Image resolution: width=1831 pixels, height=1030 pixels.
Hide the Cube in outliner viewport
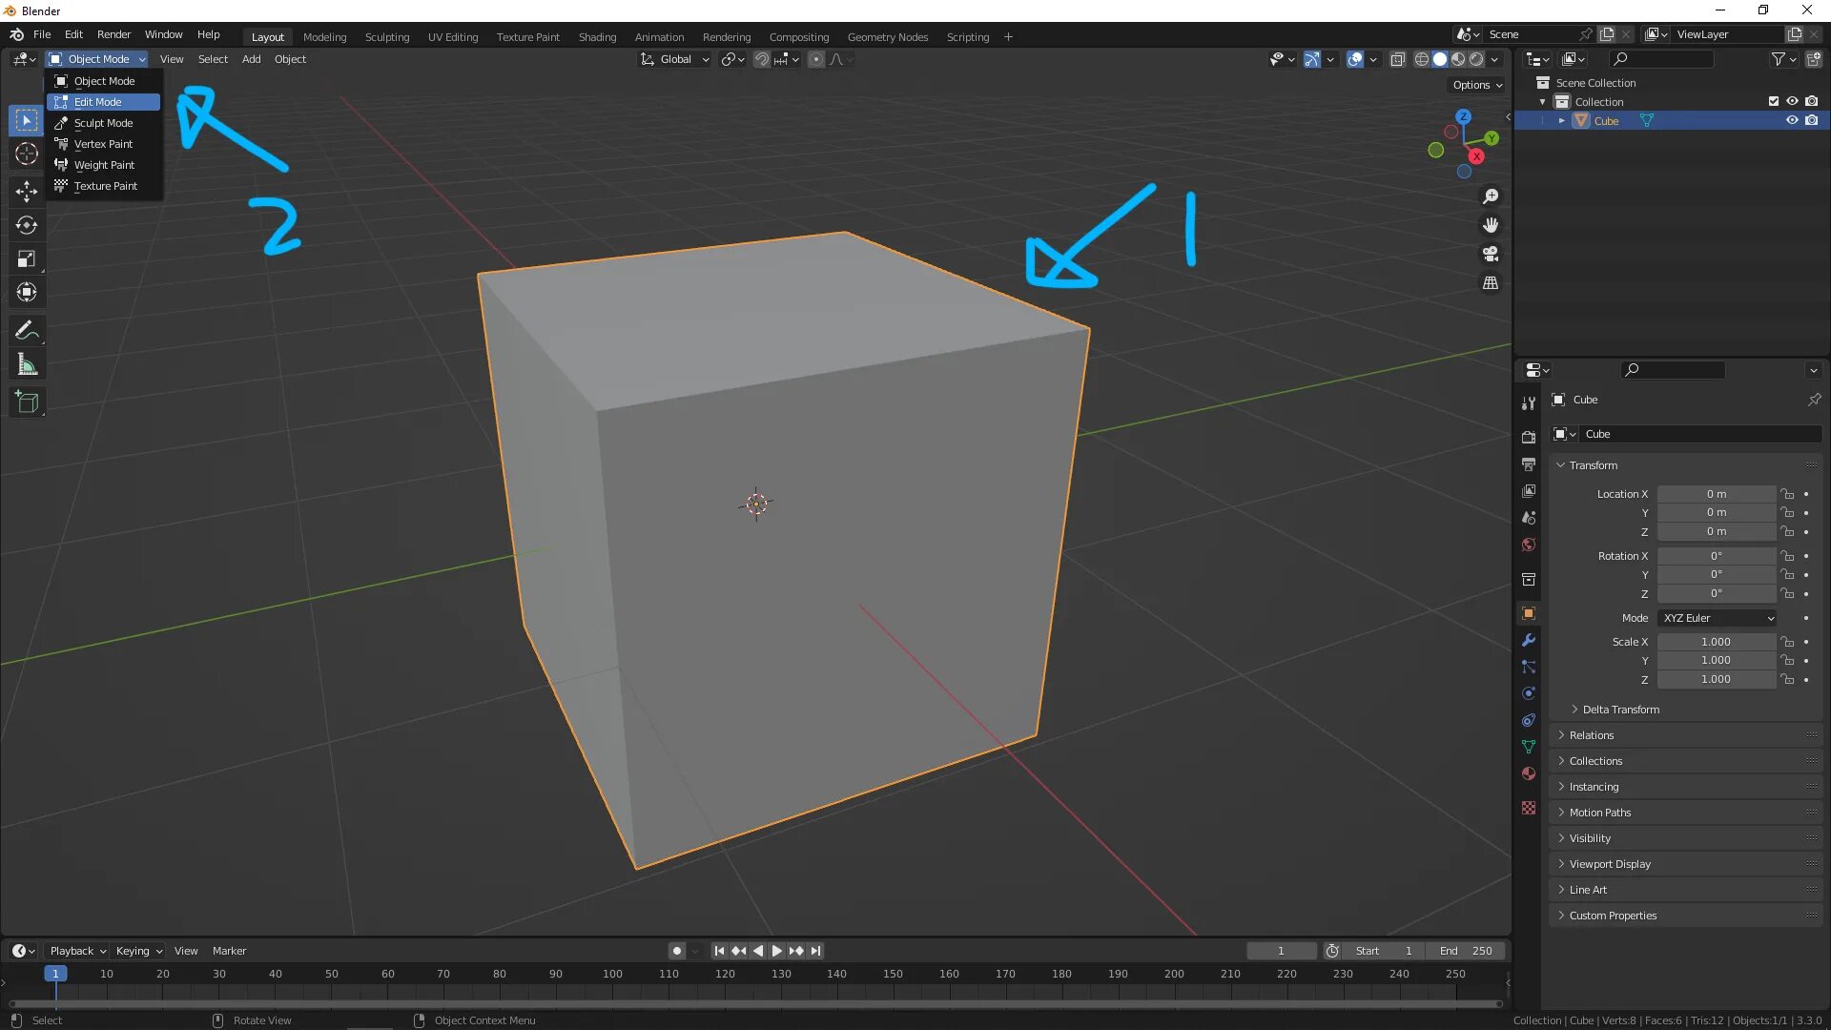tap(1792, 120)
